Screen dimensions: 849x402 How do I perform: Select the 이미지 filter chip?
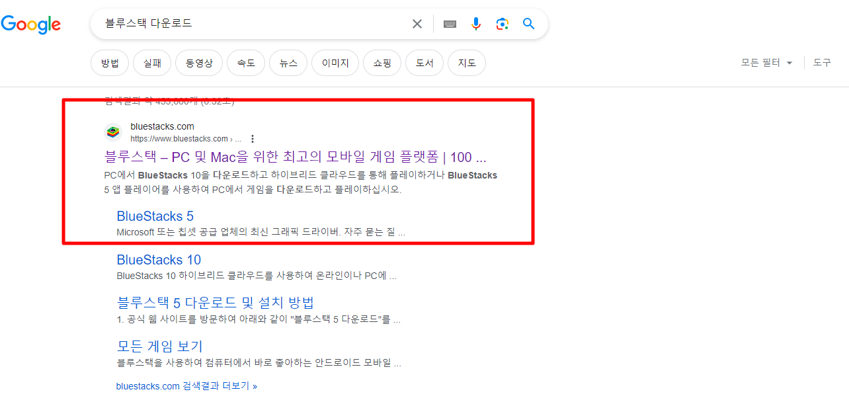(335, 63)
